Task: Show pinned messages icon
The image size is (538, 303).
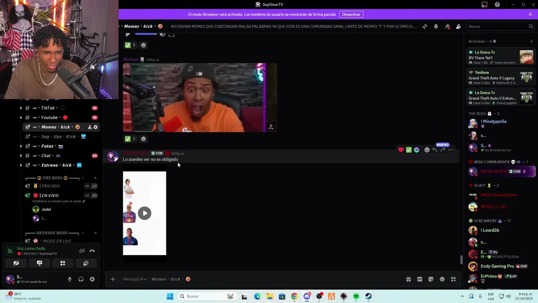Action: pos(447,27)
